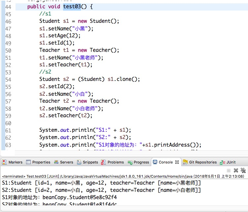Click the Snippets view icon
The image size is (248, 212).
click(x=79, y=162)
